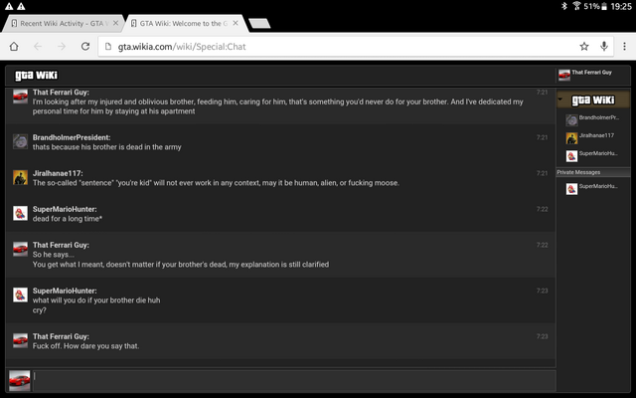The width and height of the screenshot is (636, 398).
Task: Open the Bluetooth status icon
Action: 564,6
